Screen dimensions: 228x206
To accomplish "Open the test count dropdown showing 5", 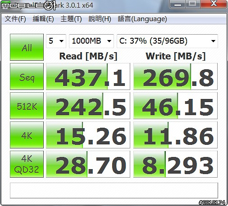I will click(x=56, y=41).
